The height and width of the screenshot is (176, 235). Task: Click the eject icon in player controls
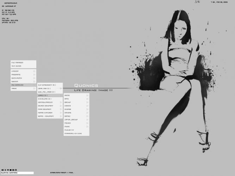pyautogui.click(x=16, y=170)
